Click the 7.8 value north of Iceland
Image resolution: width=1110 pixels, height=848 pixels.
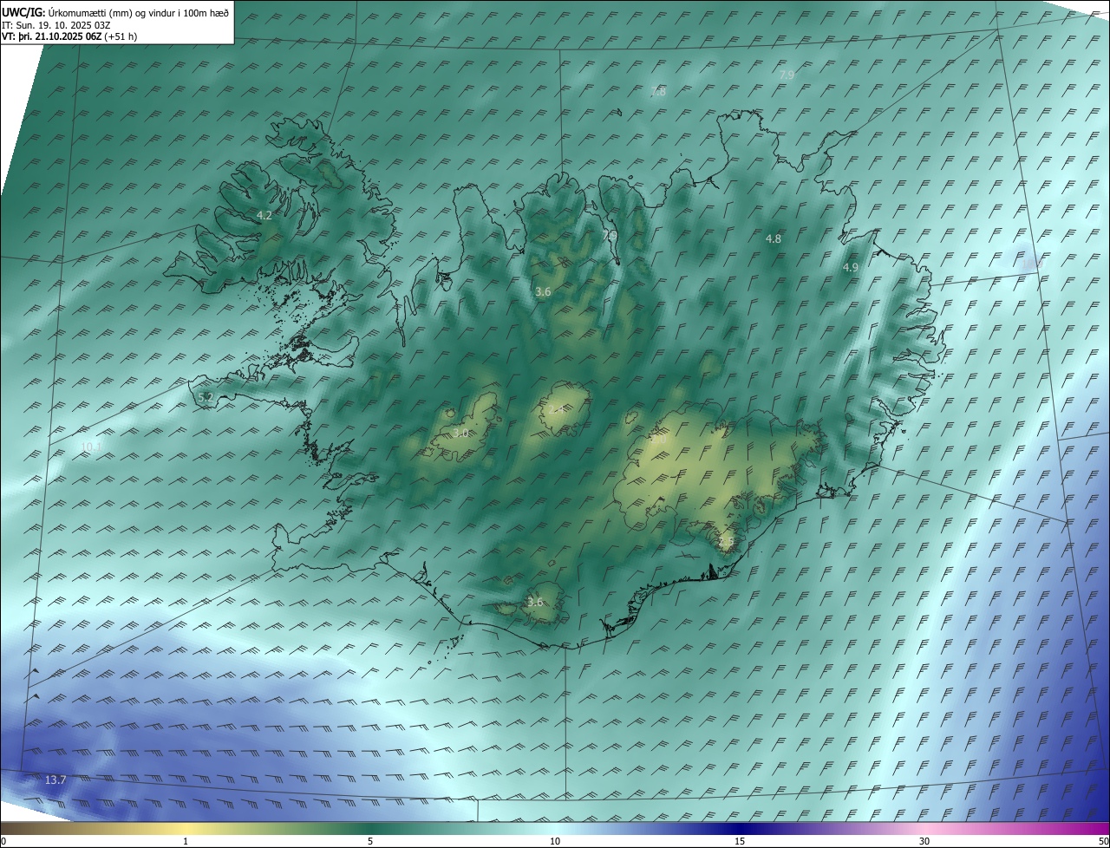[658, 92]
